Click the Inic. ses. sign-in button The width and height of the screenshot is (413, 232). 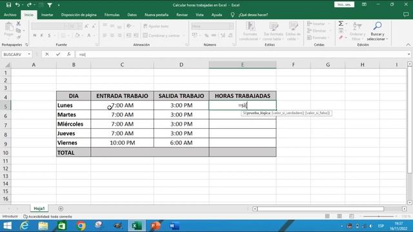point(344,5)
